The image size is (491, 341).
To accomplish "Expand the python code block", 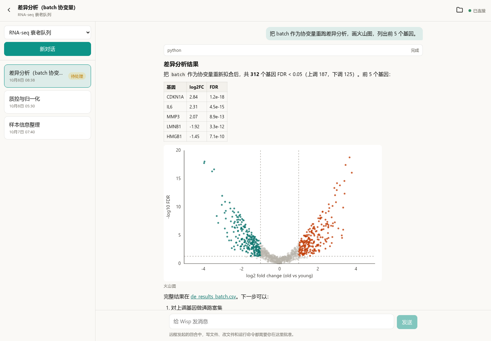I will (x=293, y=50).
